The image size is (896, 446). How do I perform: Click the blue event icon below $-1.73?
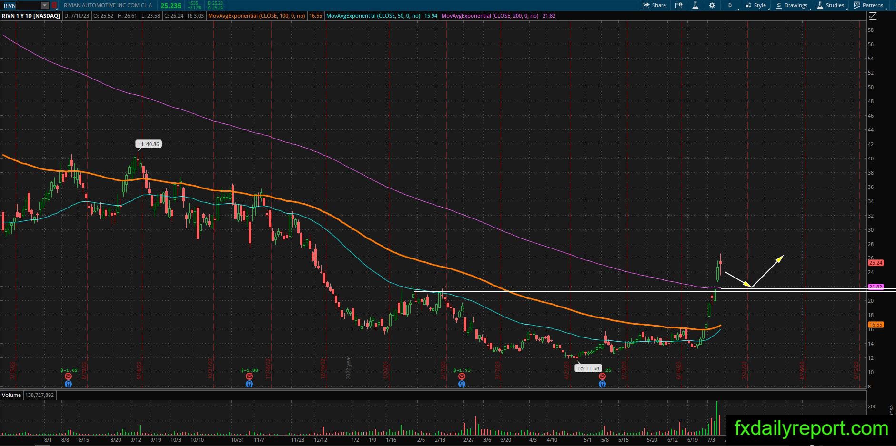(461, 384)
